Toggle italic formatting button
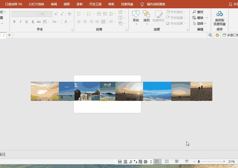This screenshot has width=238, height=168. click(20, 22)
